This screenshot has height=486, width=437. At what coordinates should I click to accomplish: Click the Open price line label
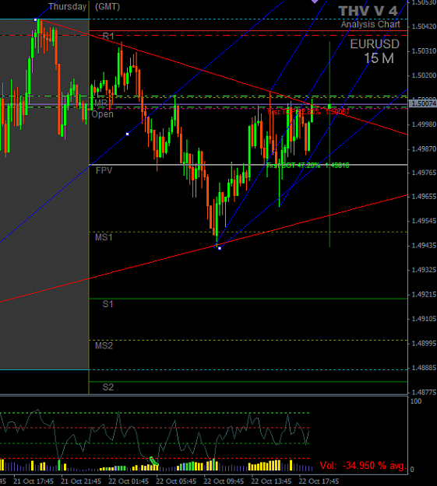[103, 114]
